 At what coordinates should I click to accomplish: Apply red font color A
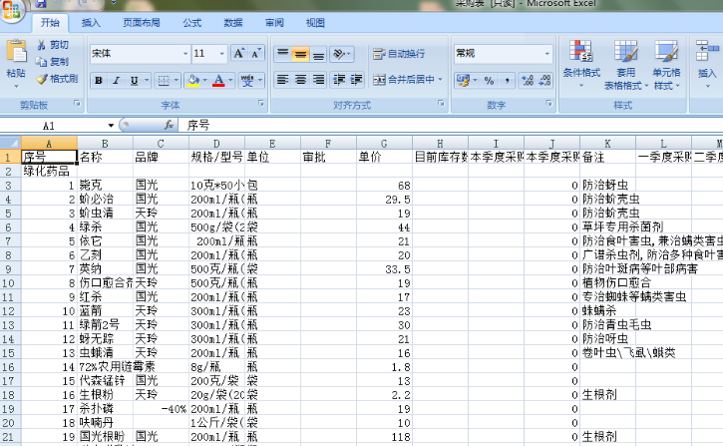pos(218,80)
